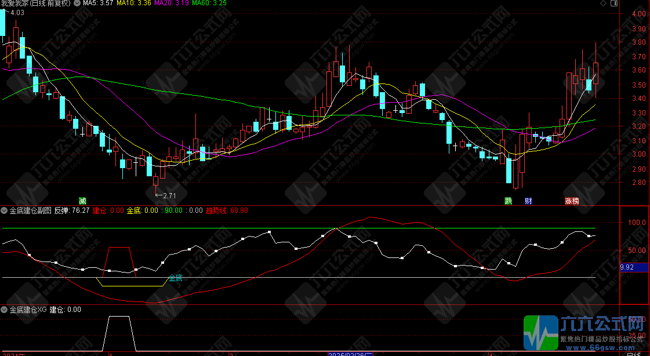This screenshot has height=356, width=650.
Task: Expand the 金底建仓副图 indicator menu
Action: point(5,210)
